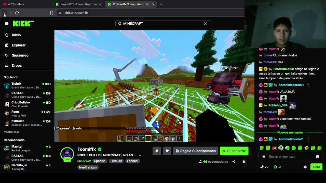Select the freefirelatam tag
This screenshot has height=183, width=326.
point(88,167)
